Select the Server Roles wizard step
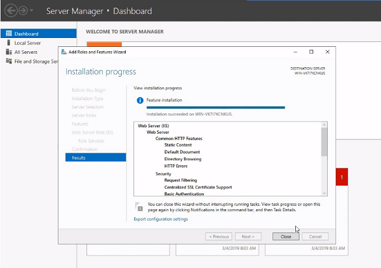This screenshot has height=268, width=381. point(84,115)
